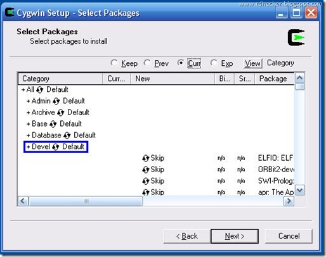Expand the Base category
The image size is (326, 257).
point(28,124)
